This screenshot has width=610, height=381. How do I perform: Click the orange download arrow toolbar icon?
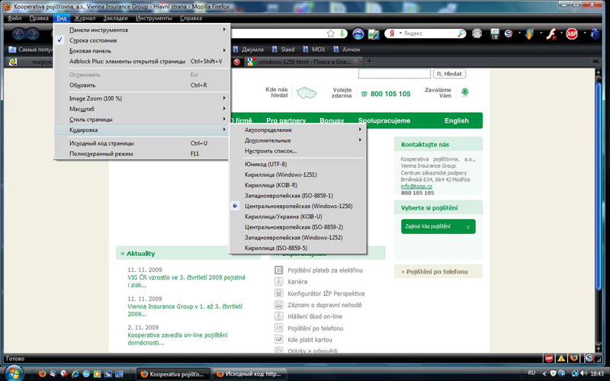(x=529, y=34)
